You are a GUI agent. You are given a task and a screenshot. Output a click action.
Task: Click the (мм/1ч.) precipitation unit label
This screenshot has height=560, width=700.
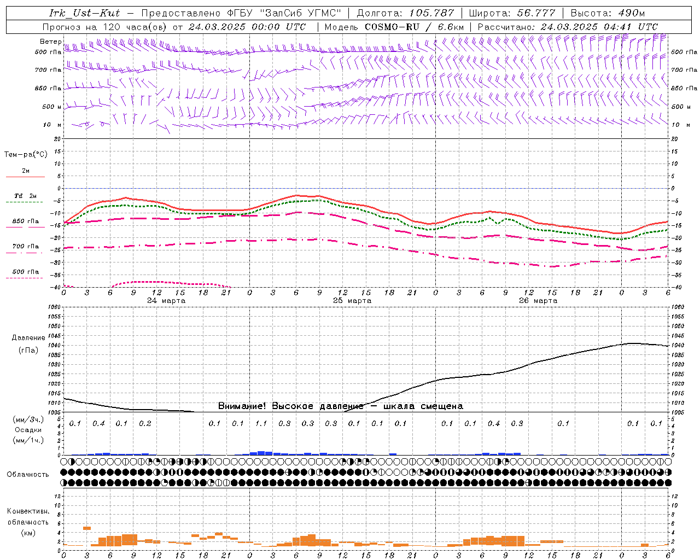(28, 440)
